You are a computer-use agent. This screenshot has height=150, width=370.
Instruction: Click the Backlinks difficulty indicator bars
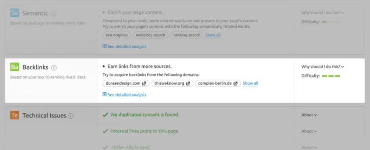(331, 76)
